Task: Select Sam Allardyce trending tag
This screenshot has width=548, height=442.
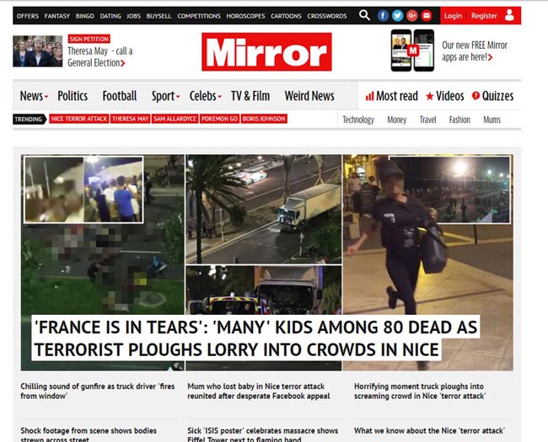Action: (175, 119)
